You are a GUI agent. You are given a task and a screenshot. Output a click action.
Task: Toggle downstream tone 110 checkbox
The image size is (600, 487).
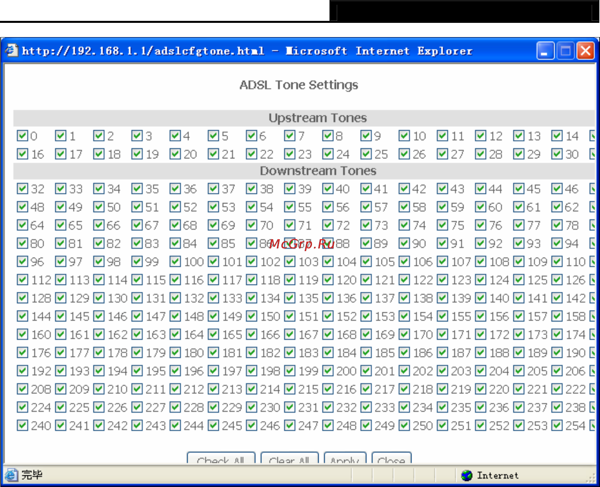[557, 261]
